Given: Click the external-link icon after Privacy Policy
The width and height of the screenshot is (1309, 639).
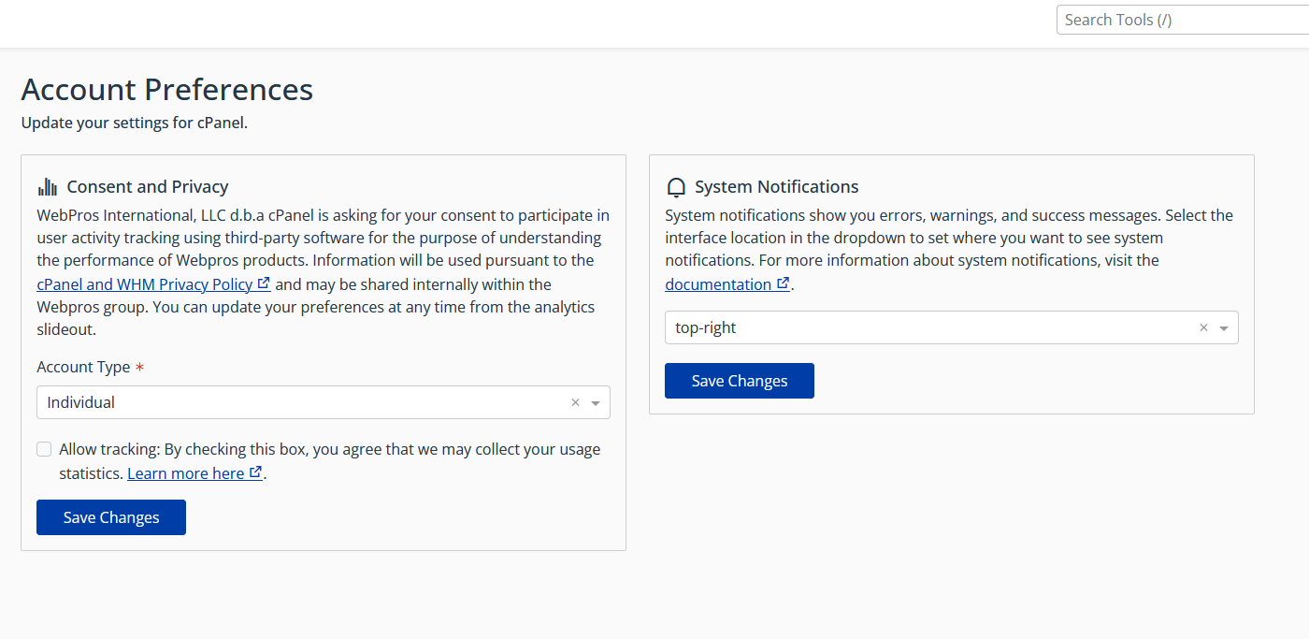Looking at the screenshot, I should tap(264, 282).
